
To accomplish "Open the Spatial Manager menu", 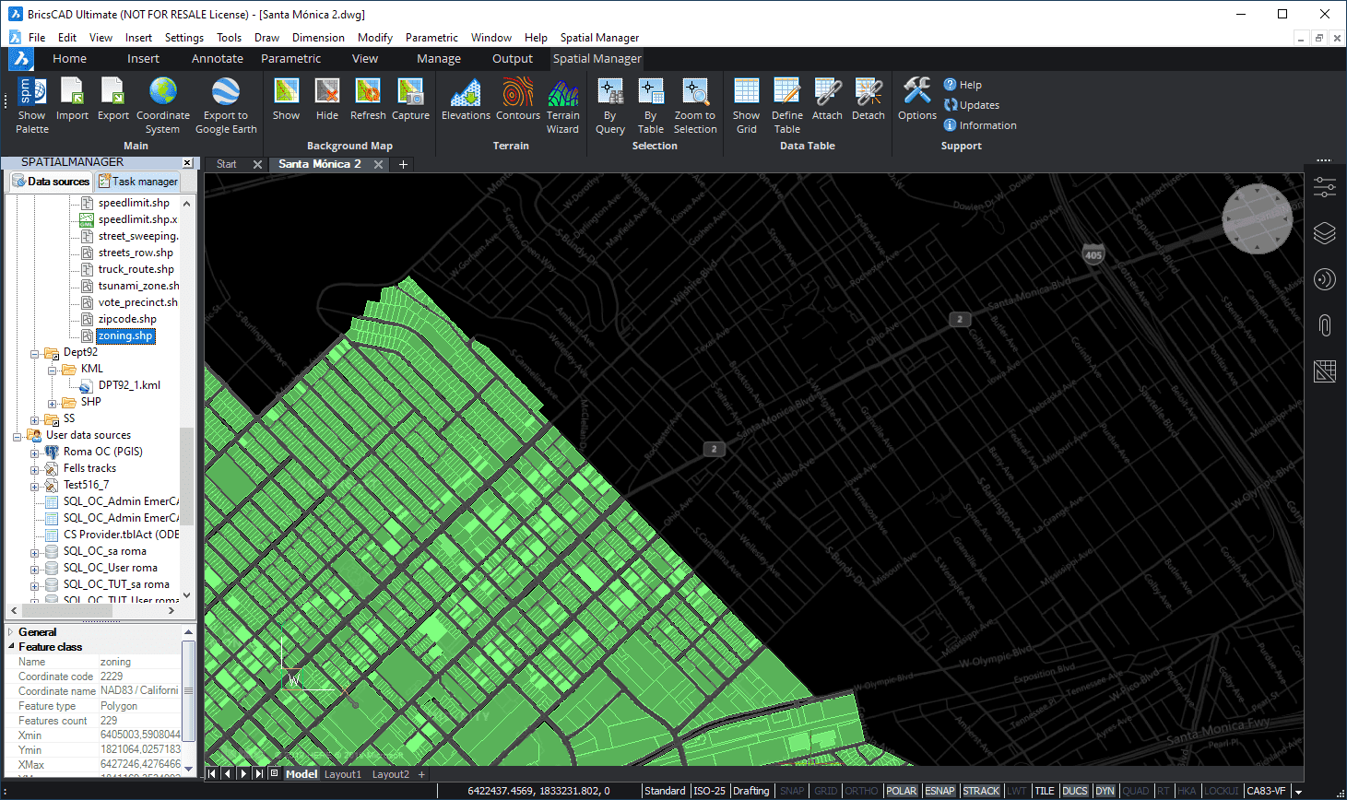I will (599, 38).
